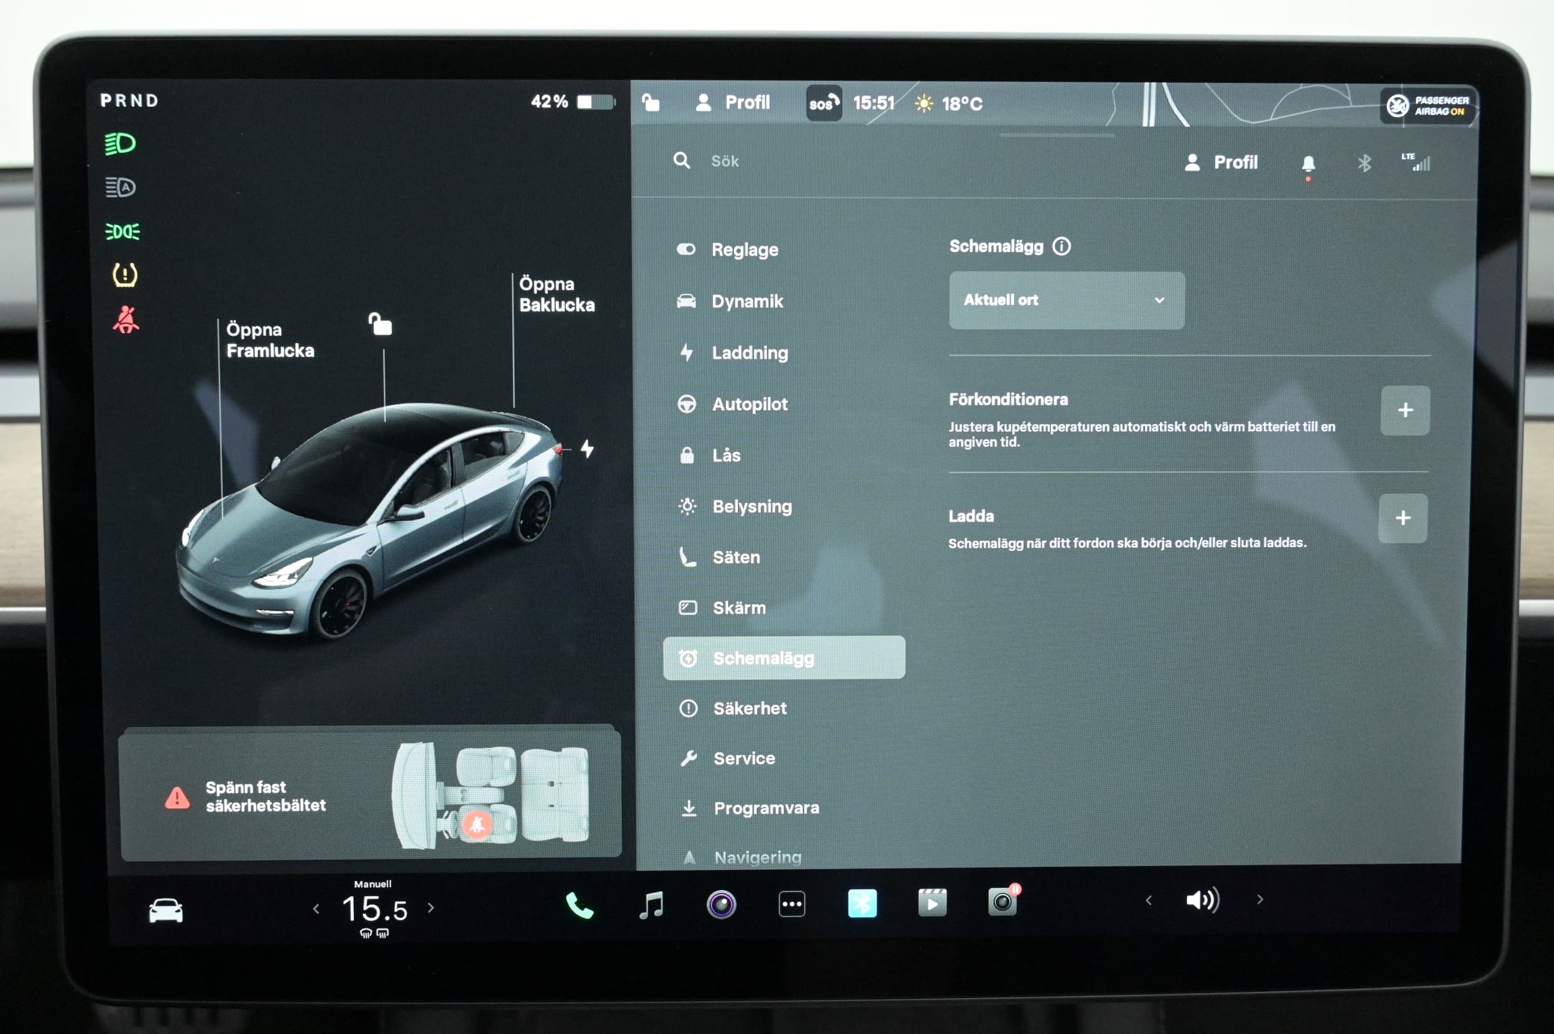Open the Theater video player icon
This screenshot has height=1034, width=1554.
point(932,903)
